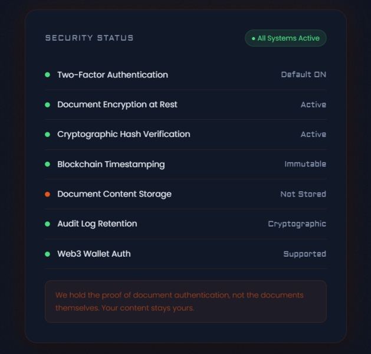Select the Document Encryption at Rest label
The height and width of the screenshot is (354, 371).
tap(117, 104)
